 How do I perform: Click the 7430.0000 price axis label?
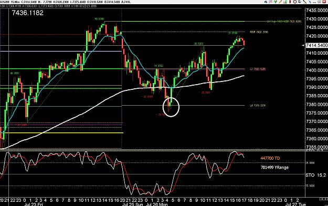[x=316, y=19]
